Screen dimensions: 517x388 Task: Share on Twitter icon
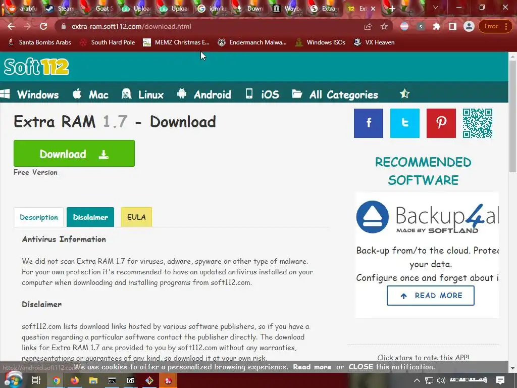[x=405, y=123]
